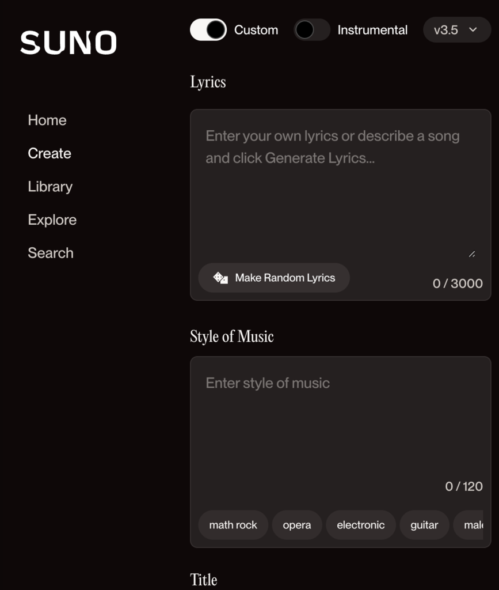Screen dimensions: 499x590
Task: Open the v3.5 model version dropdown
Action: tap(456, 30)
